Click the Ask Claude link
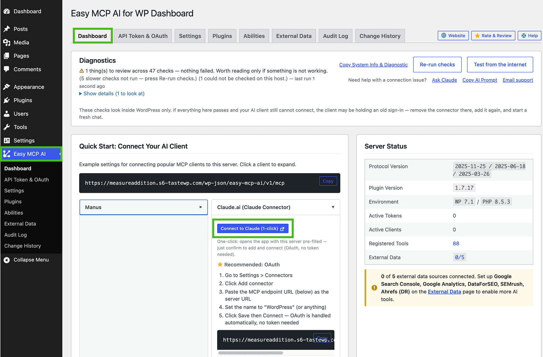 (444, 80)
